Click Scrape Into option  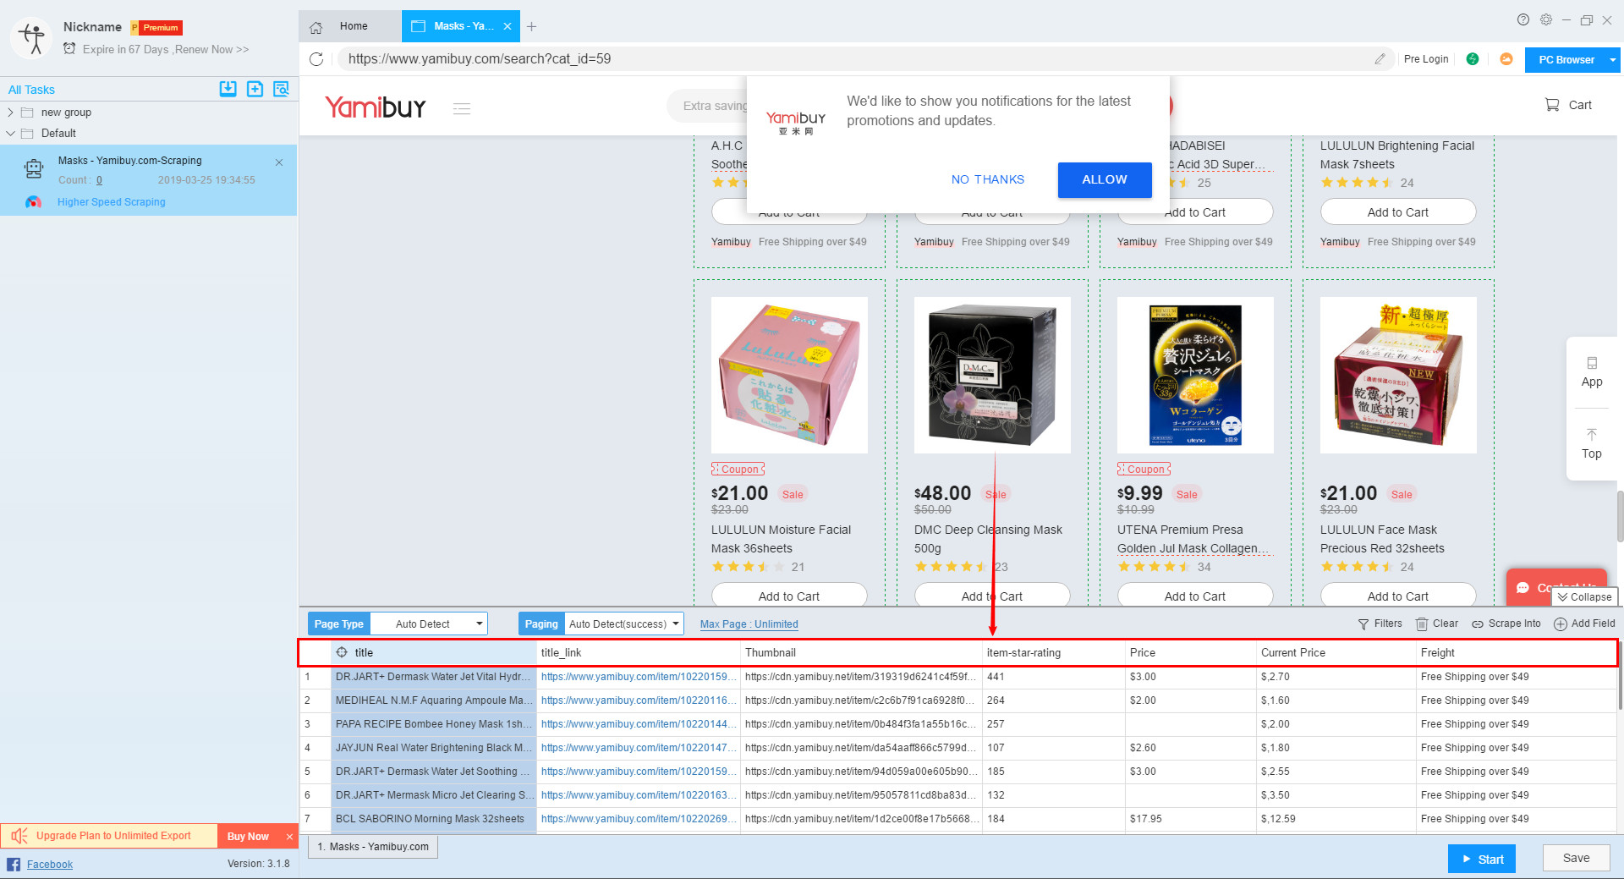pos(1506,624)
